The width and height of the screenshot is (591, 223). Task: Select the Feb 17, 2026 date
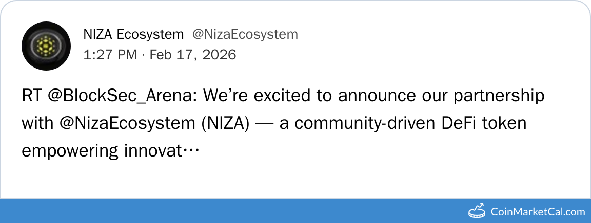(x=192, y=54)
